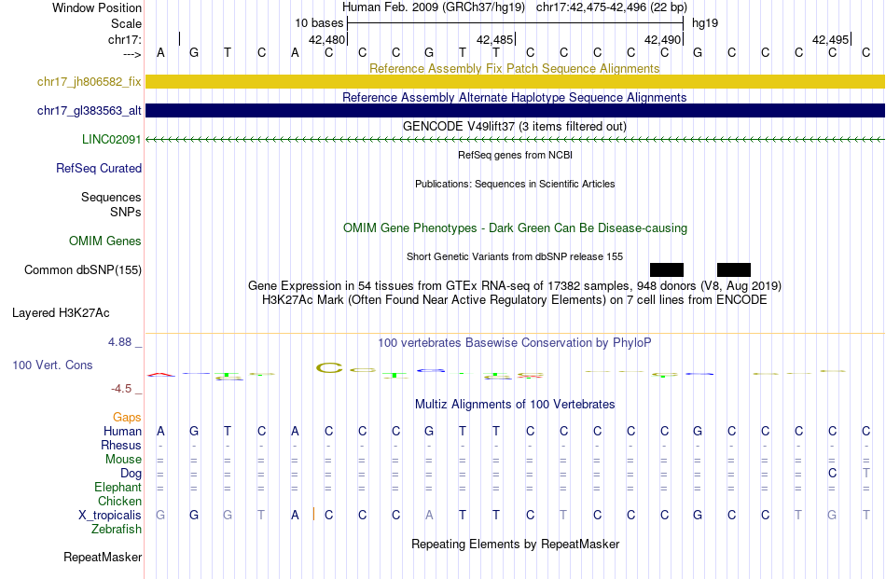Image resolution: width=886 pixels, height=579 pixels.
Task: Open Reference Assembly Fix Patch Sequence Alignments title
Action: click(x=515, y=68)
